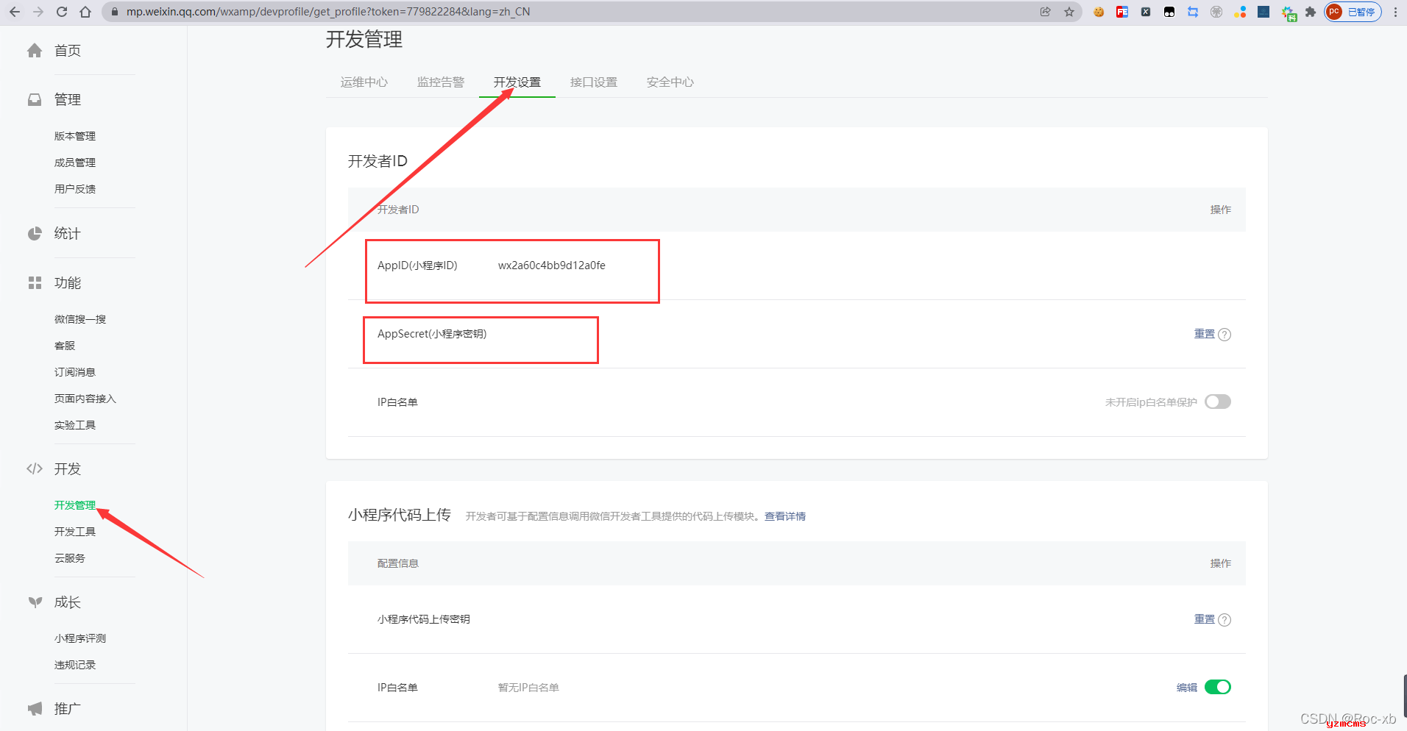Open 版本管理 in sidebar
1407x731 pixels.
[x=75, y=136]
